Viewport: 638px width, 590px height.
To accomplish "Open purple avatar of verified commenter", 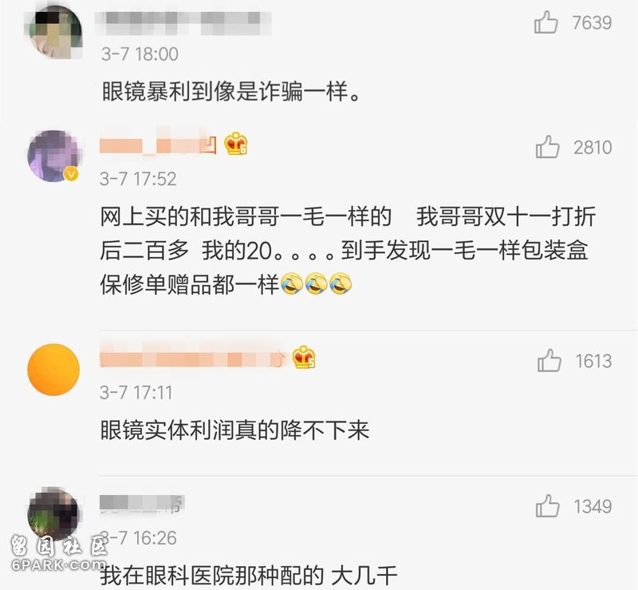I will point(53,156).
